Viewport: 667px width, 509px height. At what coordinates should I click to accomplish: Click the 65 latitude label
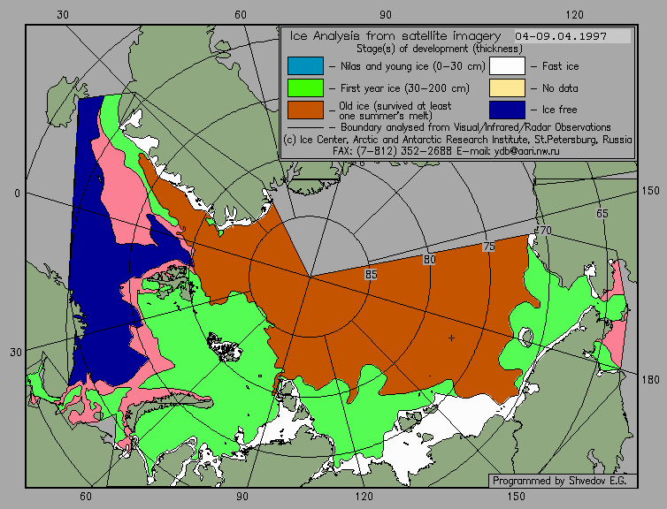pyautogui.click(x=602, y=214)
